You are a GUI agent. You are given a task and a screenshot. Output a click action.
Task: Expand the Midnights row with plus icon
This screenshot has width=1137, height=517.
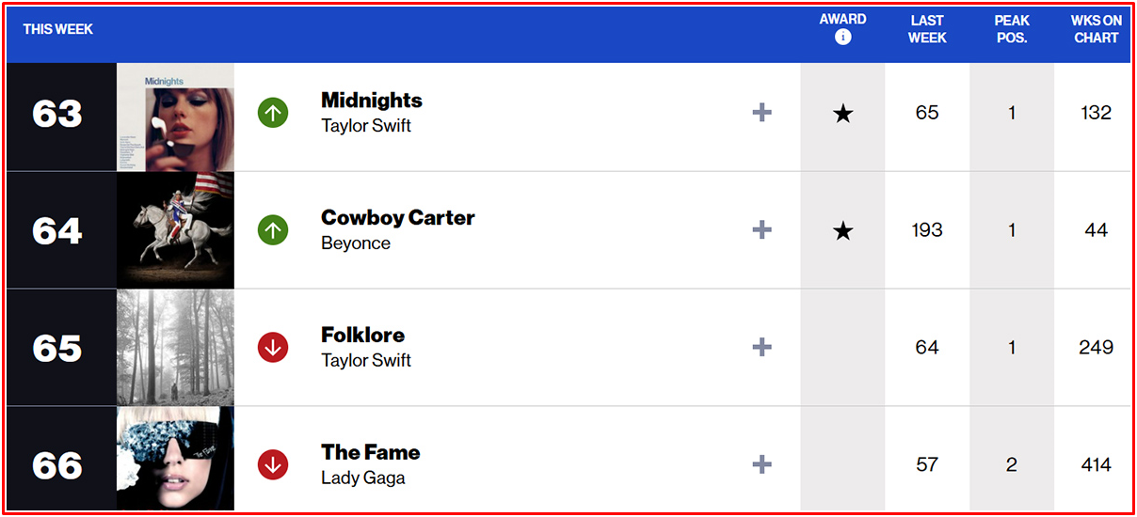coord(762,113)
